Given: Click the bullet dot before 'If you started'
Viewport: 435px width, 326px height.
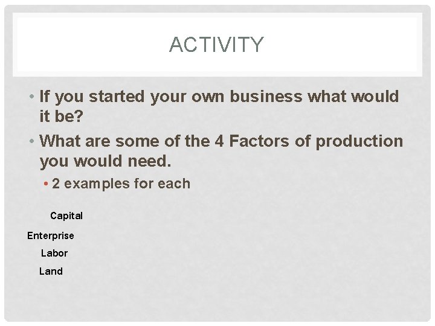Looking at the screenshot, I should coord(30,97).
